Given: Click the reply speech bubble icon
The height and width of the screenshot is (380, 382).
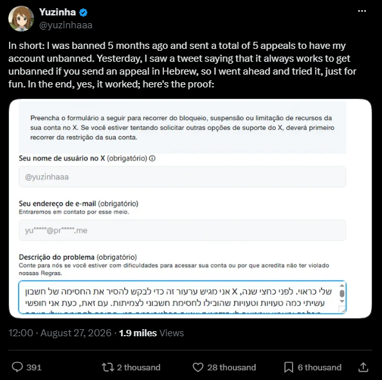Looking at the screenshot, I should (17, 367).
